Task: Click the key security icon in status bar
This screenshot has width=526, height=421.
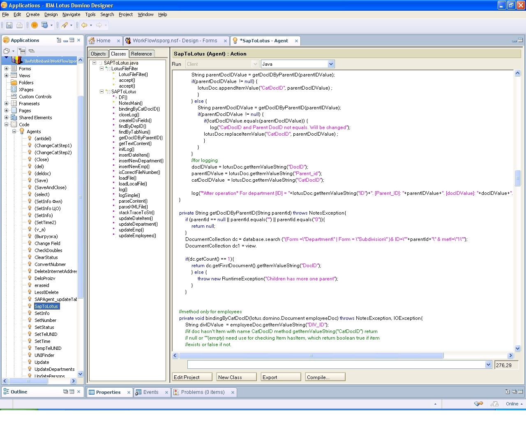Action: (478, 404)
